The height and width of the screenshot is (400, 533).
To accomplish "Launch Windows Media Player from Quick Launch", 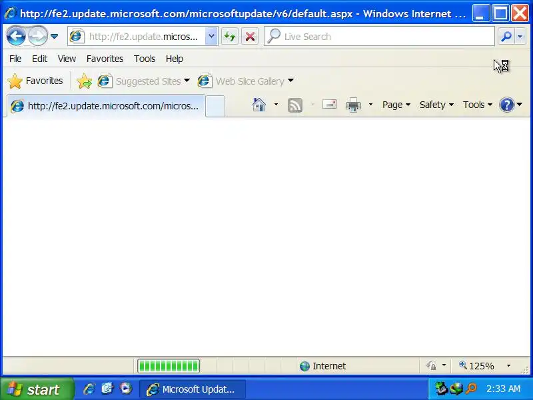I will [126, 389].
